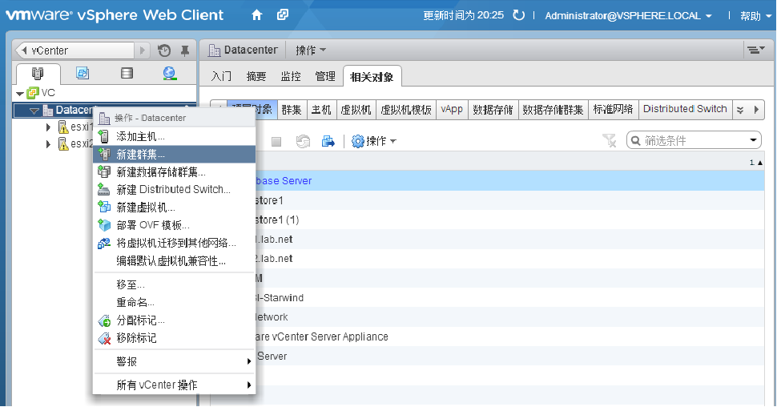Viewport: 777px width, 407px height.
Task: Switch to the 入门 tab
Action: (x=221, y=76)
